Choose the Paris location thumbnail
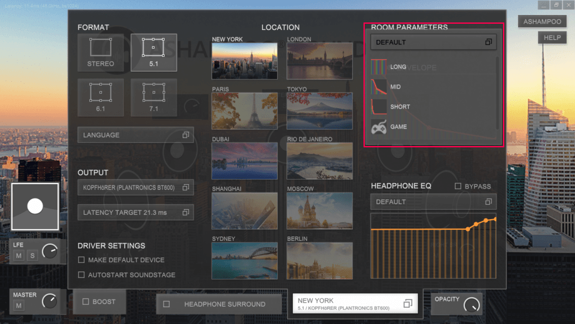Screen dimensions: 575x324 [x=245, y=110]
